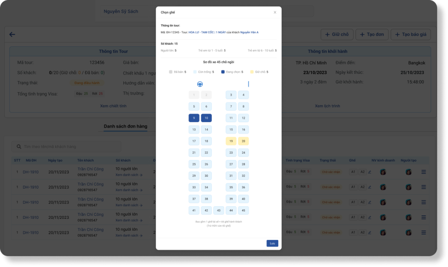Open the first row's hamburger menu icon
Viewport: 448px width, 267px height.
click(x=423, y=172)
